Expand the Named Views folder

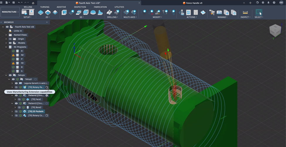6,35
